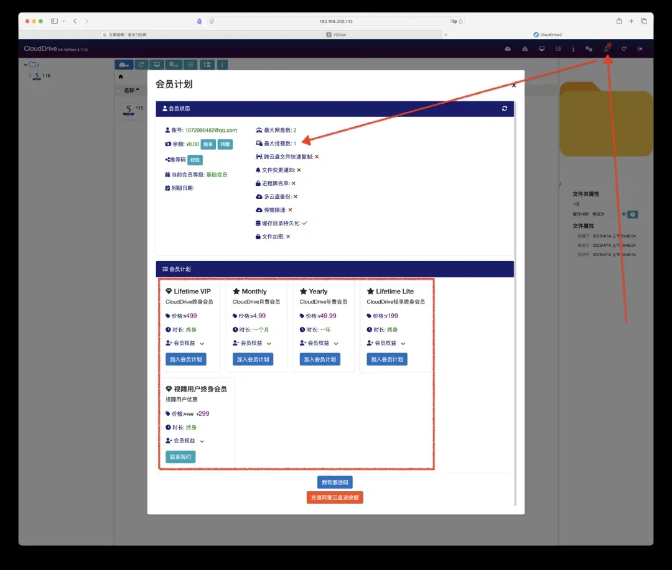The image size is (672, 570).
Task: Click the logout icon in top bar
Action: point(640,49)
